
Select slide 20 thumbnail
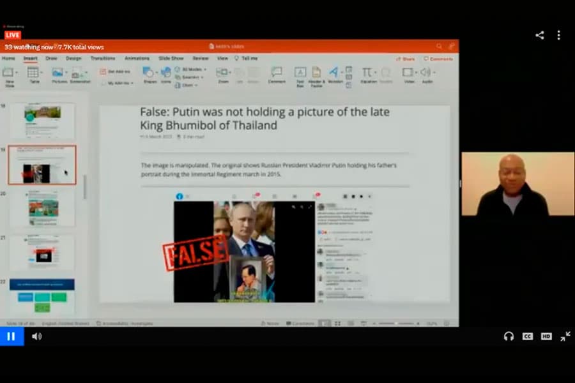coord(43,208)
